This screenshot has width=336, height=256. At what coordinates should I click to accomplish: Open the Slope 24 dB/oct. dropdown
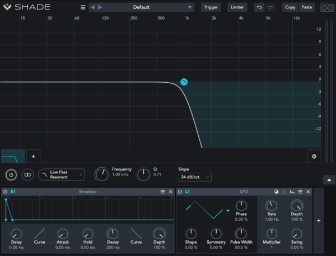[195, 177]
